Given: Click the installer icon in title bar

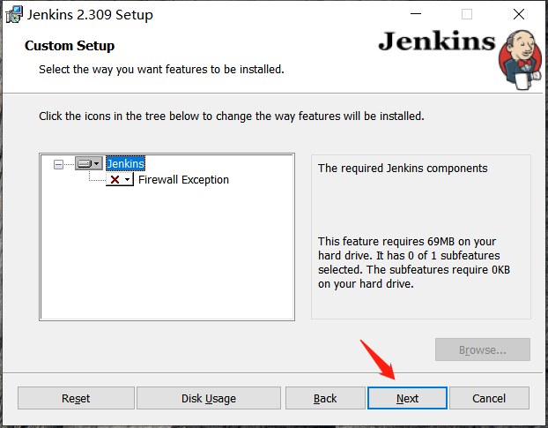Looking at the screenshot, I should [14, 15].
